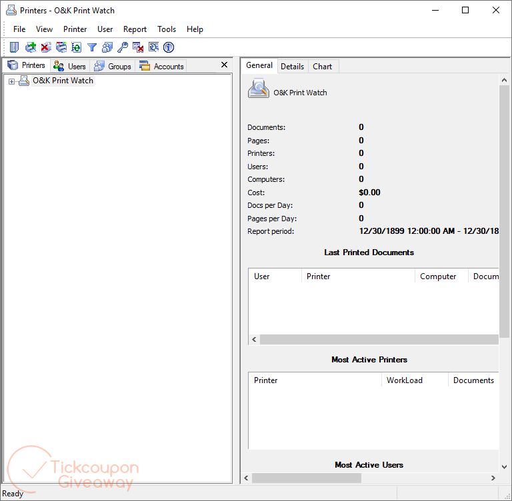
Task: Open the settings wrench toolbar icon
Action: pyautogui.click(x=153, y=47)
